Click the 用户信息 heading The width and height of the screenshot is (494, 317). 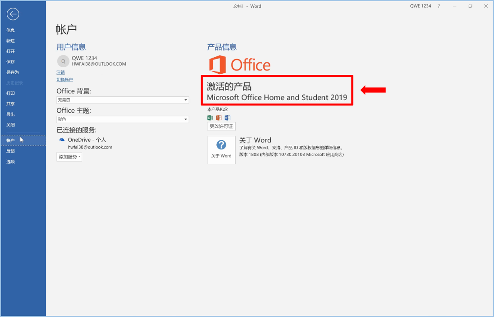pos(71,47)
